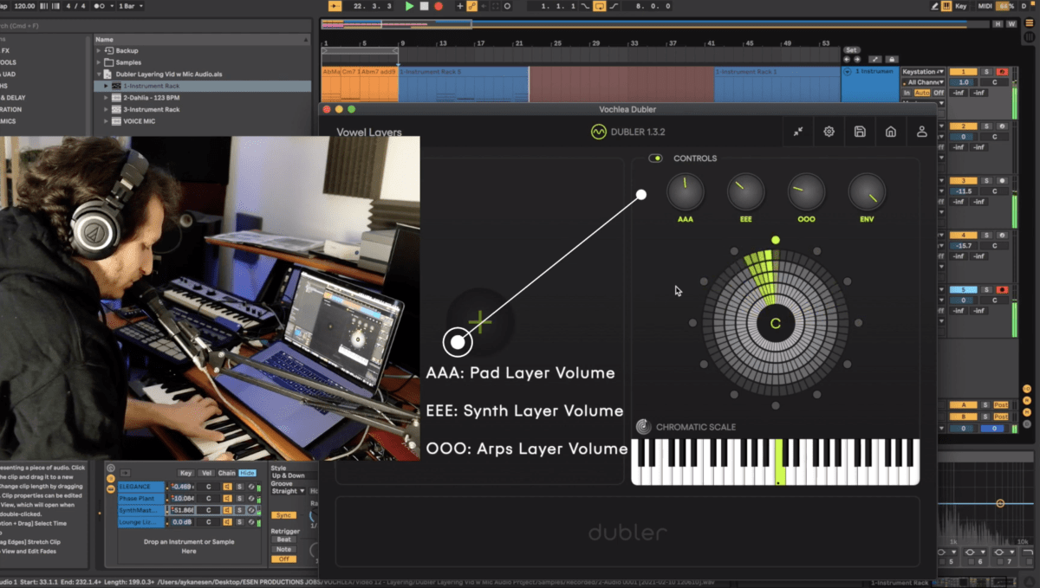This screenshot has width=1040, height=588.
Task: Click the ENV knob in Dubler
Action: [867, 191]
